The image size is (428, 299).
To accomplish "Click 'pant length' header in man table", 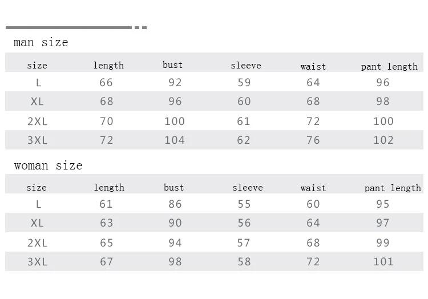I will pos(389,67).
